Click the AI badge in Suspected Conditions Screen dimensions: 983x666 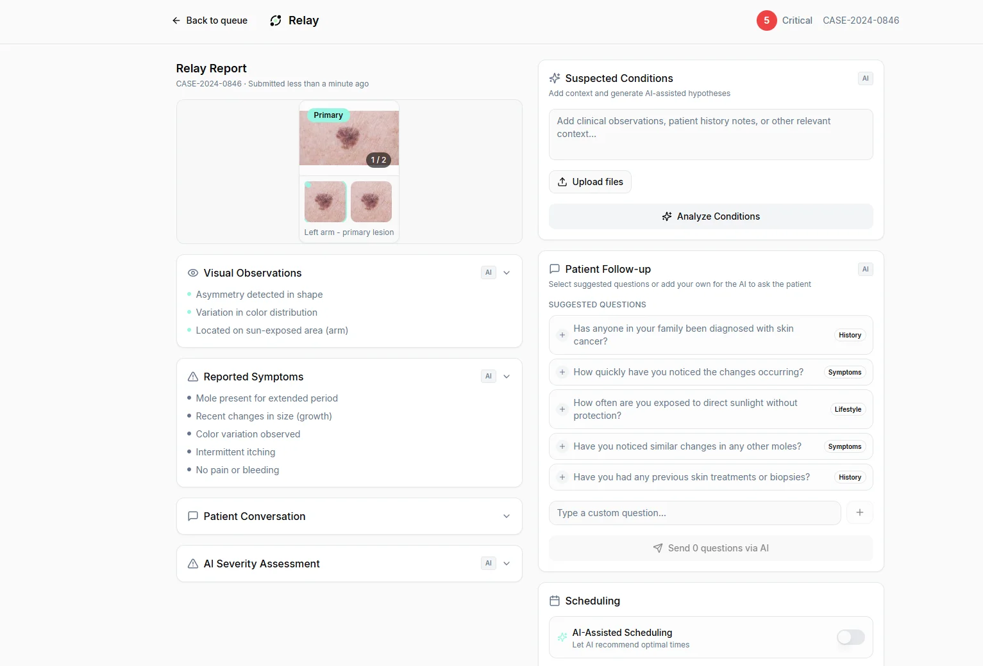click(865, 78)
